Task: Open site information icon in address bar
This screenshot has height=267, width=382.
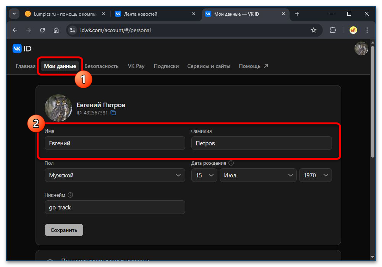Action: click(72, 30)
